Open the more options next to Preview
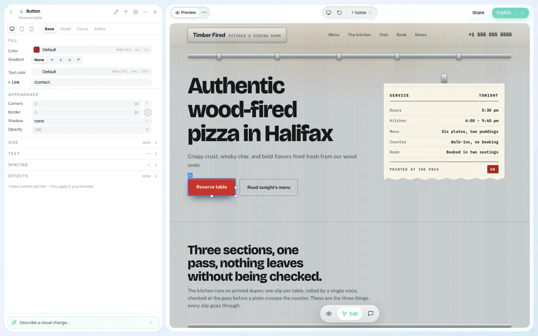The image size is (538, 336). (204, 13)
